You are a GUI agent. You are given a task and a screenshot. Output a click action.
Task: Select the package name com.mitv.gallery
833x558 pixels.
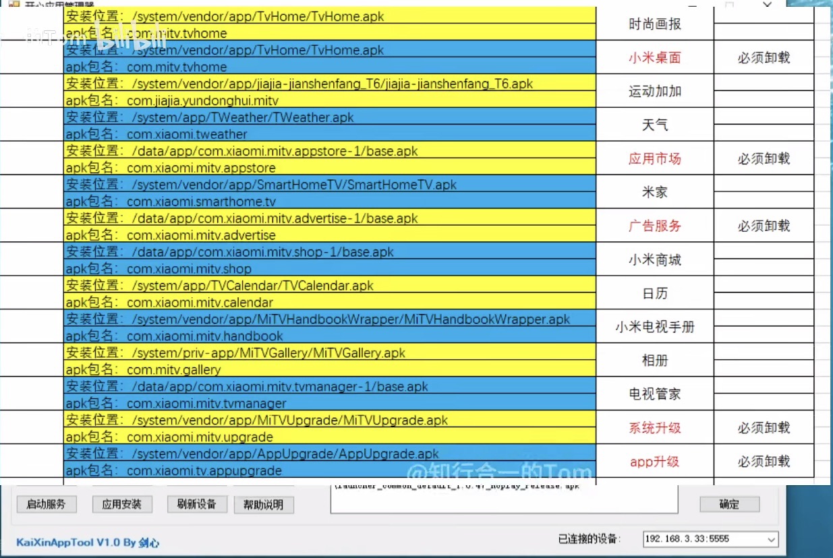tap(173, 370)
